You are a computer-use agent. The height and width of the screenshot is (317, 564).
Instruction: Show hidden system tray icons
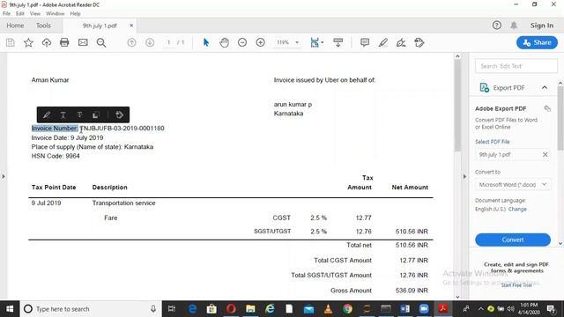click(x=481, y=309)
